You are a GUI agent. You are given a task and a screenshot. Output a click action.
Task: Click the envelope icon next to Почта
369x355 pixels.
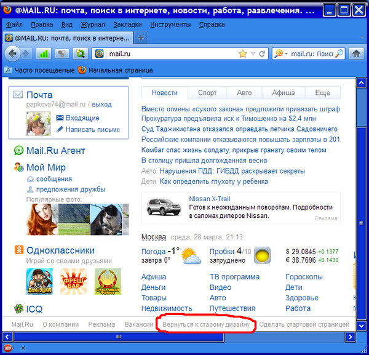[18, 95]
